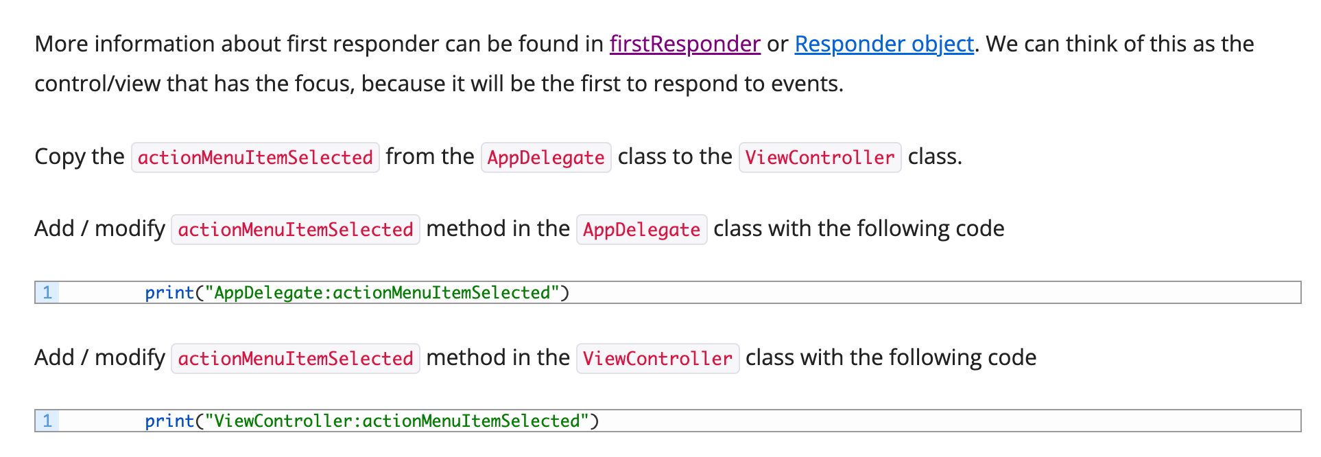Click AppDelegate code before 'class with the following code'
This screenshot has width=1321, height=457.
(641, 230)
